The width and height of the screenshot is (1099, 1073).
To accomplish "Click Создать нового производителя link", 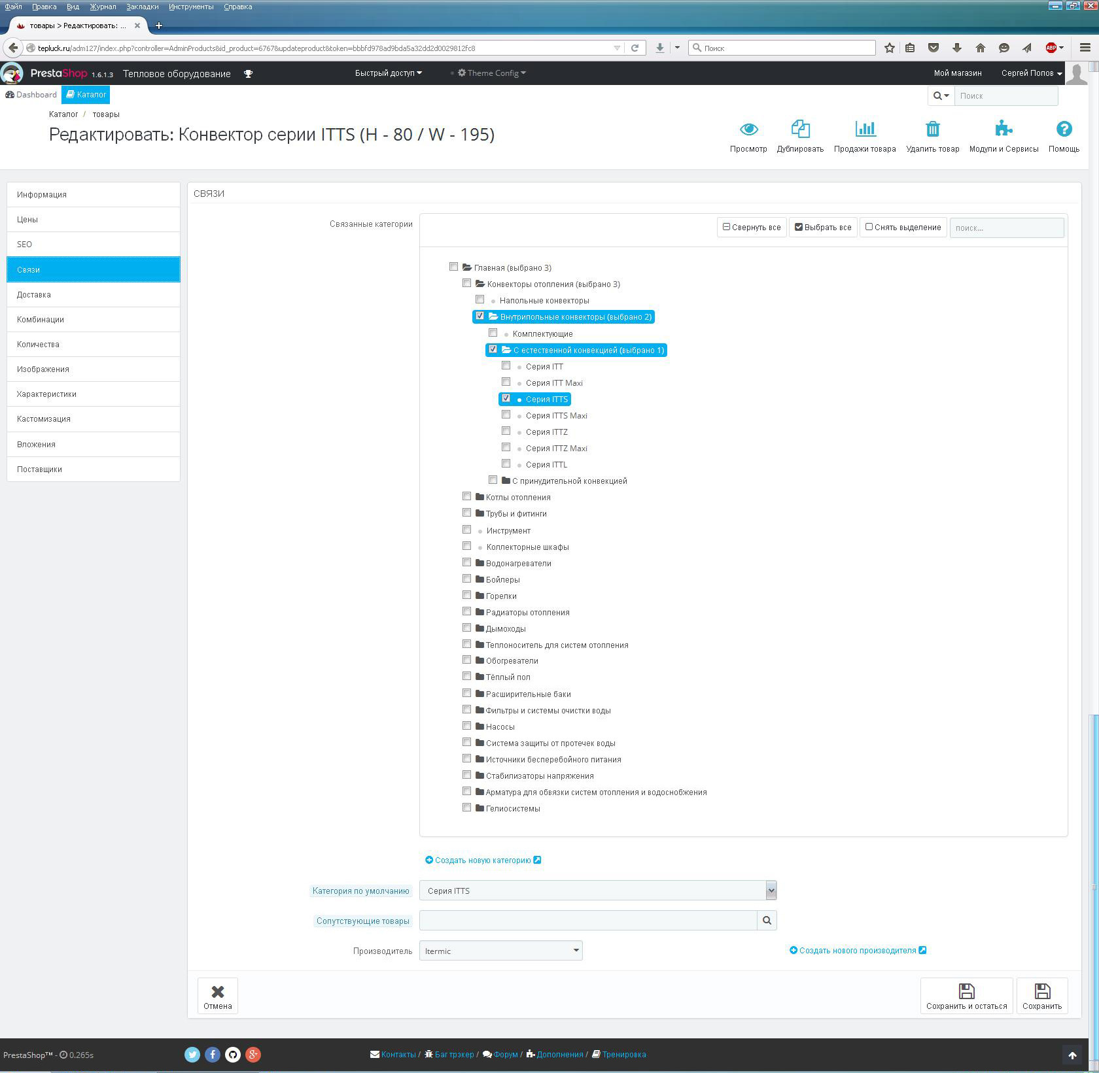I will click(x=858, y=951).
